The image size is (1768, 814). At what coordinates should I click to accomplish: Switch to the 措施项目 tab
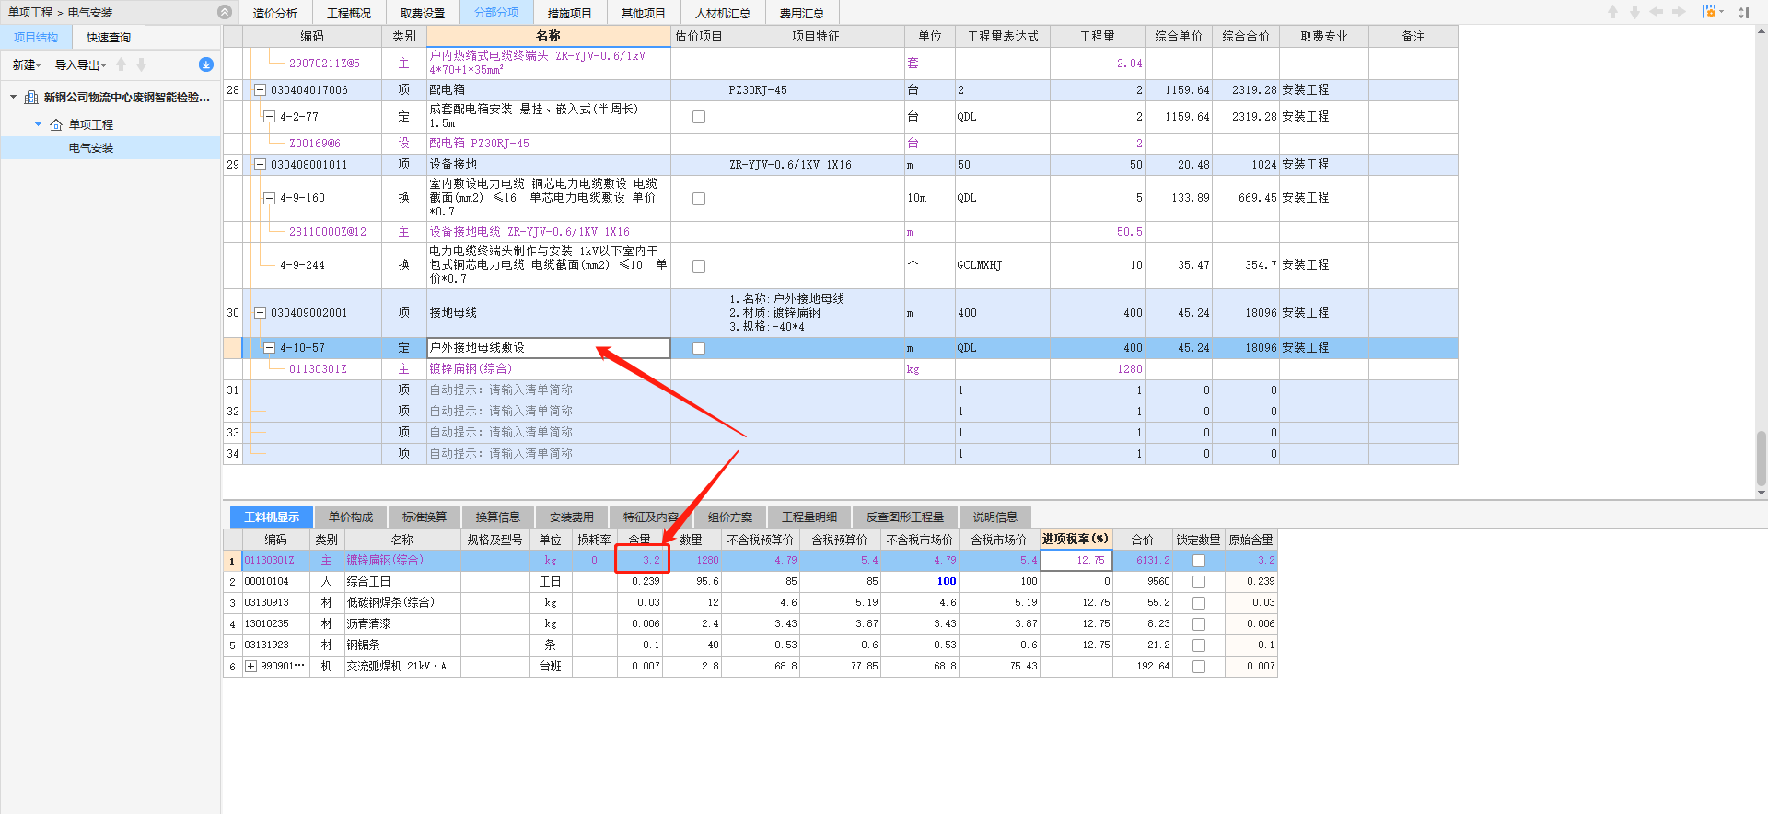point(570,13)
